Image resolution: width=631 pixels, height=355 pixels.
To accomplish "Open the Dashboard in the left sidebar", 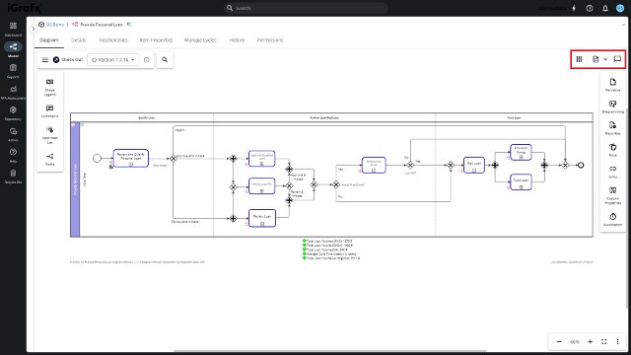I will [x=13, y=29].
